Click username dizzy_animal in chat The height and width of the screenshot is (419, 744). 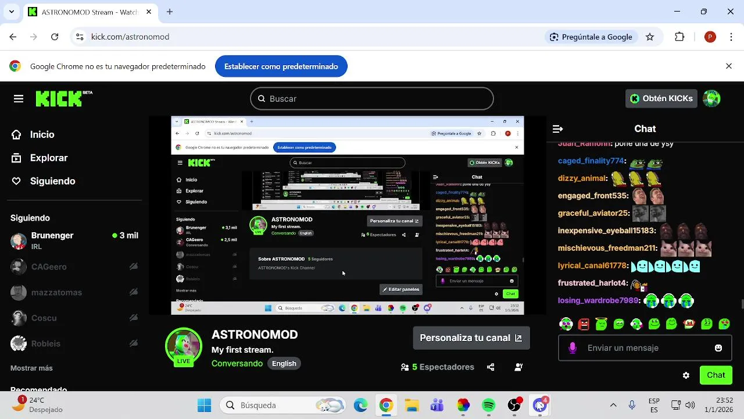click(582, 178)
